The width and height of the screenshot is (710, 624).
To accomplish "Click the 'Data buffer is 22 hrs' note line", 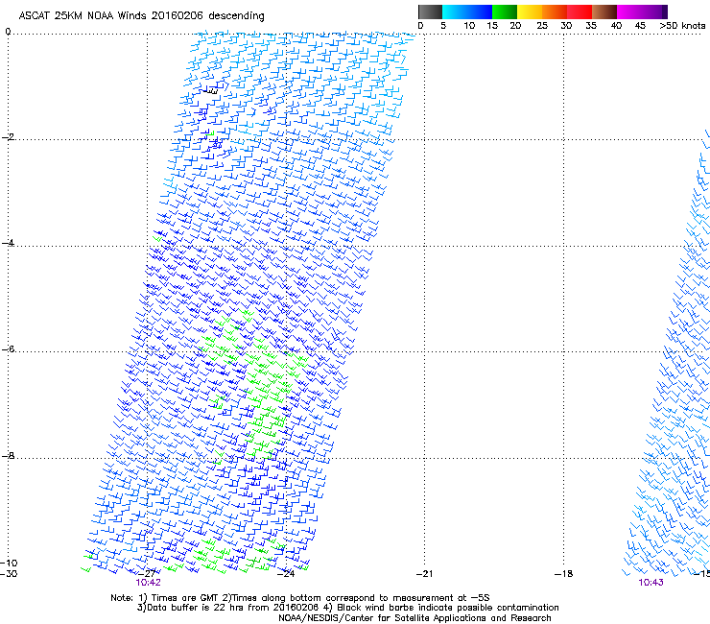I will coord(347,608).
